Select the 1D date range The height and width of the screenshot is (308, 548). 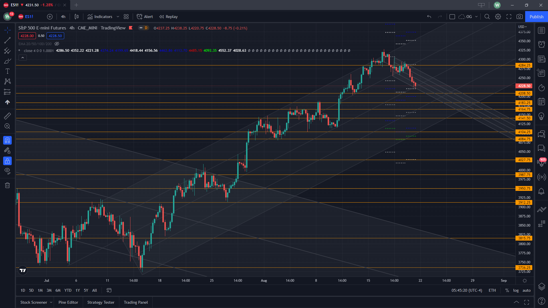[23, 290]
